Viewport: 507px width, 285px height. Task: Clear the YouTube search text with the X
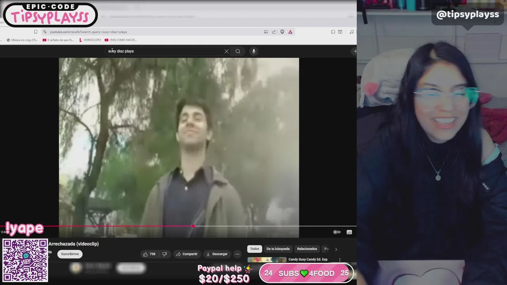click(227, 51)
